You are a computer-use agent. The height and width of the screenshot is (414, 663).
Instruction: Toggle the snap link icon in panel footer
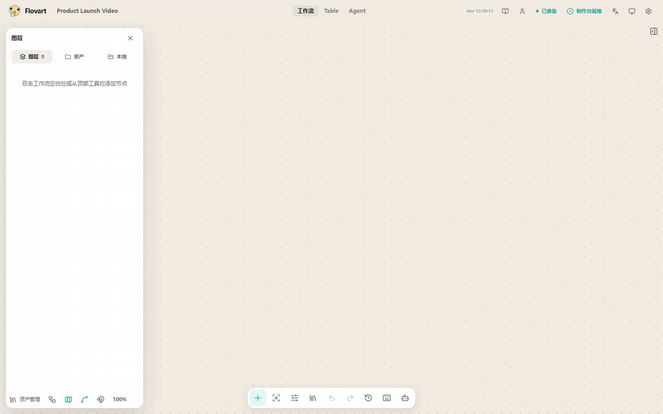coord(100,399)
